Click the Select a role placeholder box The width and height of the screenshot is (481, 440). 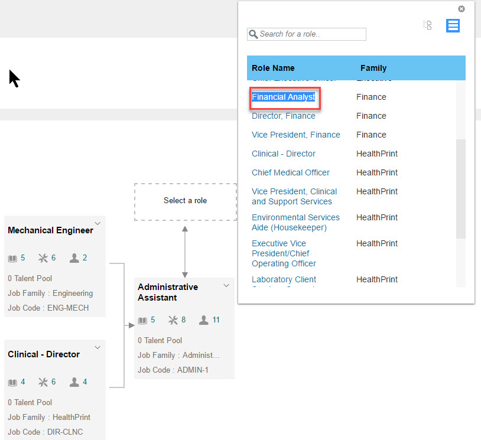tap(186, 202)
